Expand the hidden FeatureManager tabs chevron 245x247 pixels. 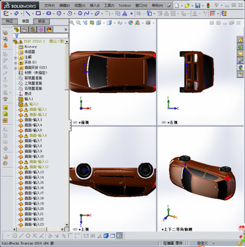(66, 29)
